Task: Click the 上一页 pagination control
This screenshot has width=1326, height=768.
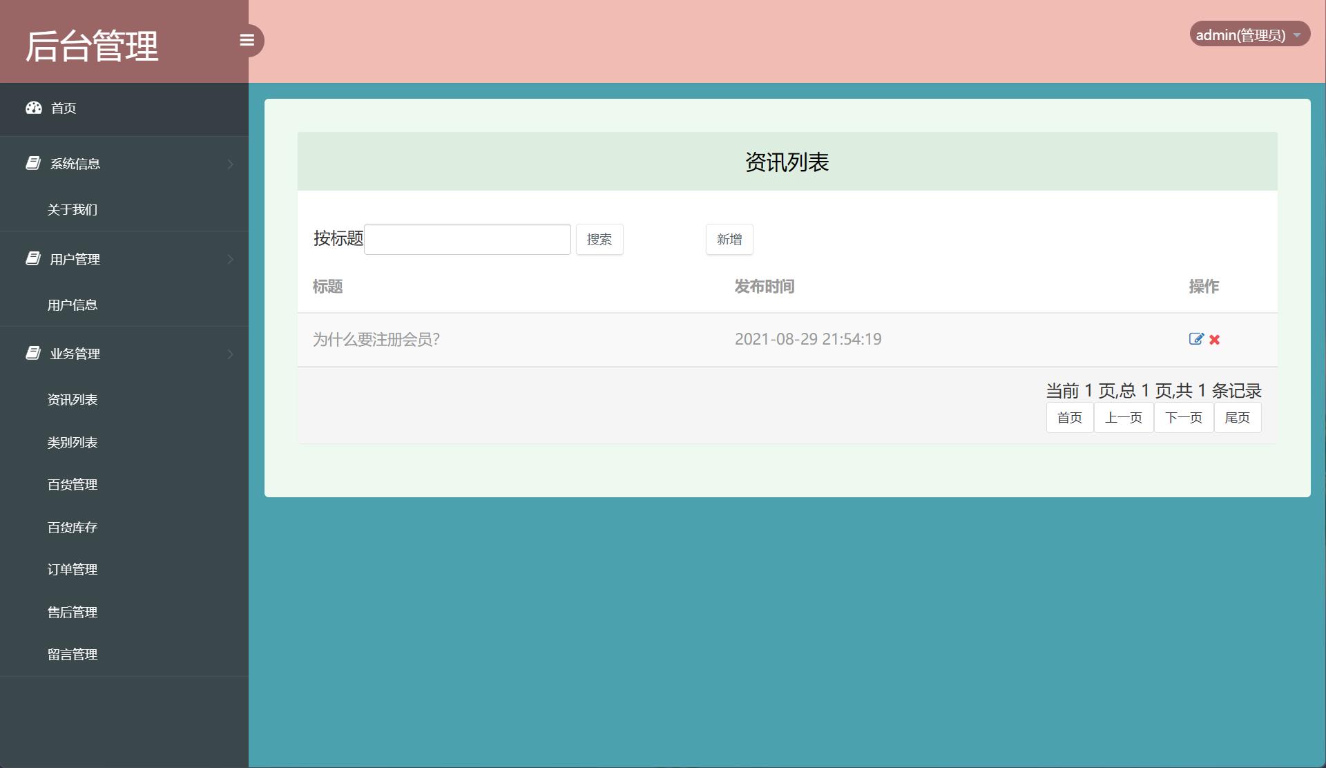Action: pyautogui.click(x=1124, y=417)
